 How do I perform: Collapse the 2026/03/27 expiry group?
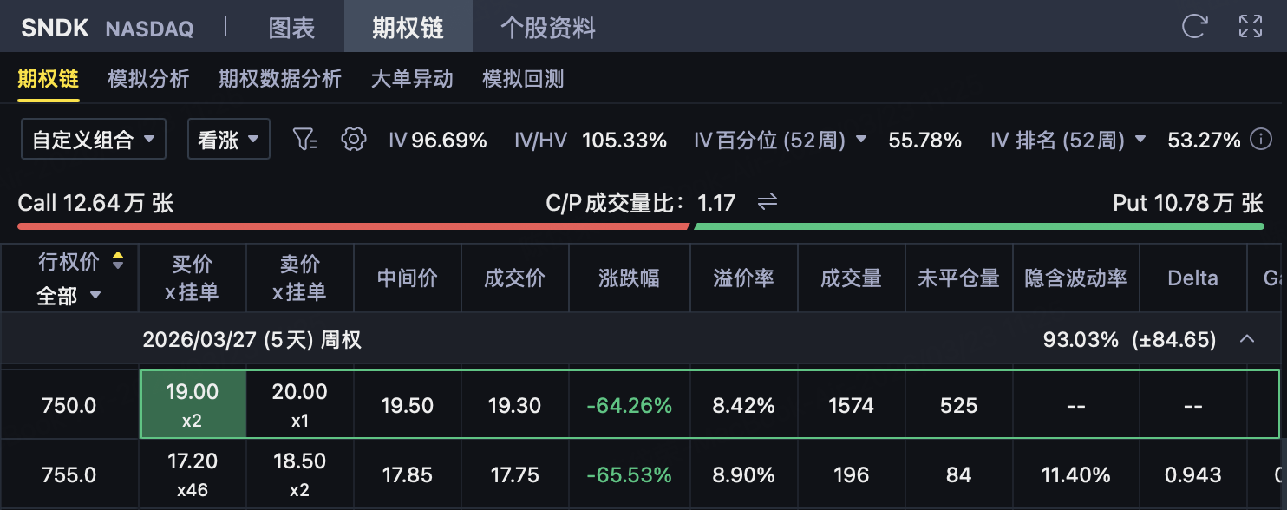tap(1247, 339)
